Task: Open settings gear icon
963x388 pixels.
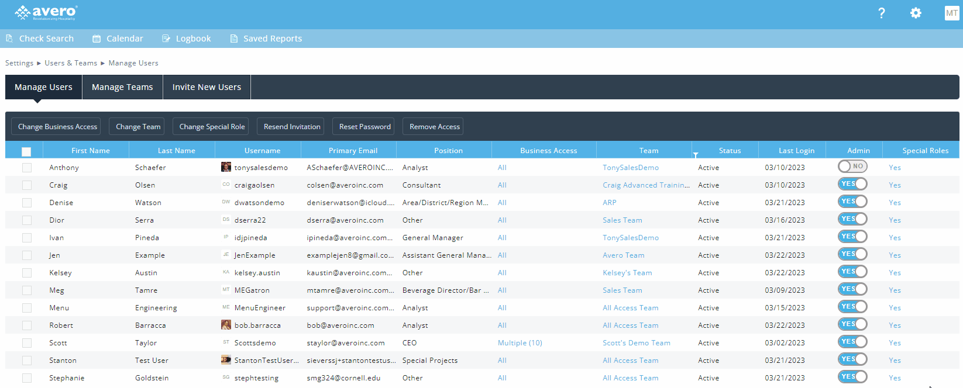Action: pos(916,13)
